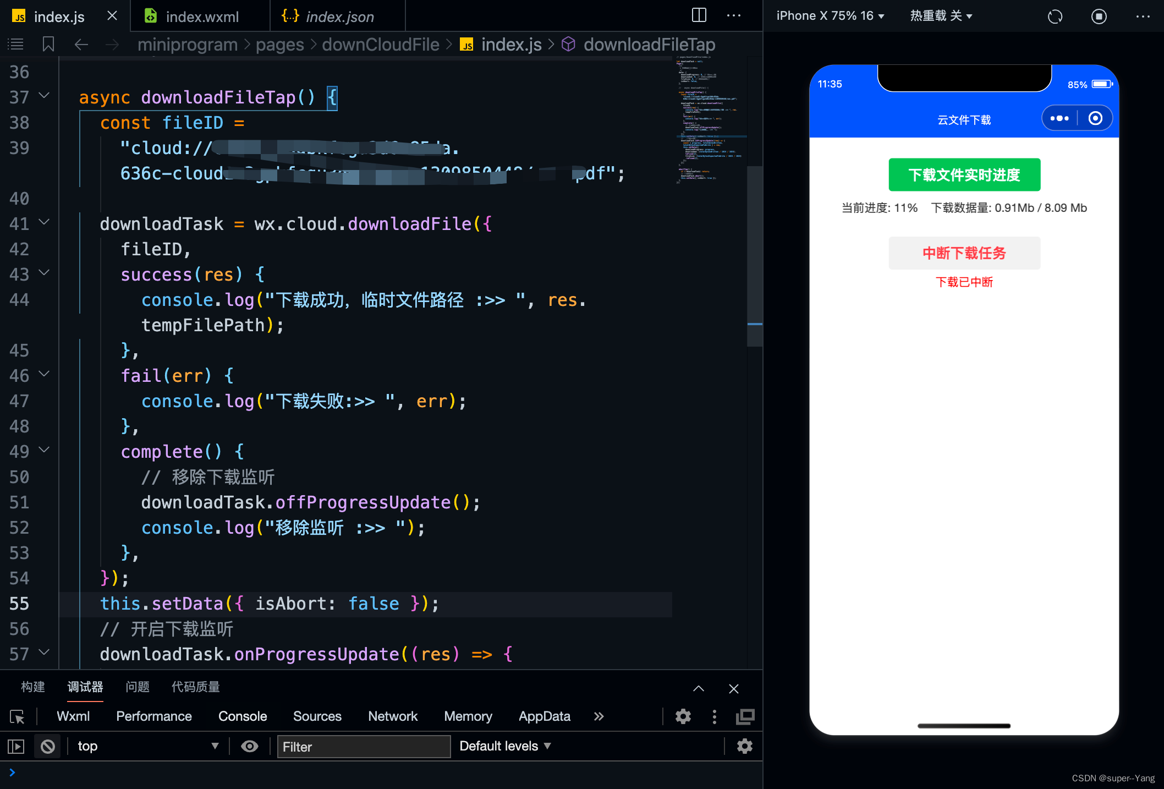The image size is (1164, 789).
Task: Open the Memory devtools tab
Action: point(468,716)
